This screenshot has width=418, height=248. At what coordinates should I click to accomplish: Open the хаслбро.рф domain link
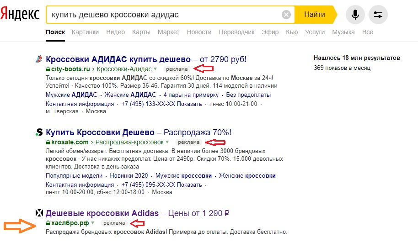[x=70, y=223]
